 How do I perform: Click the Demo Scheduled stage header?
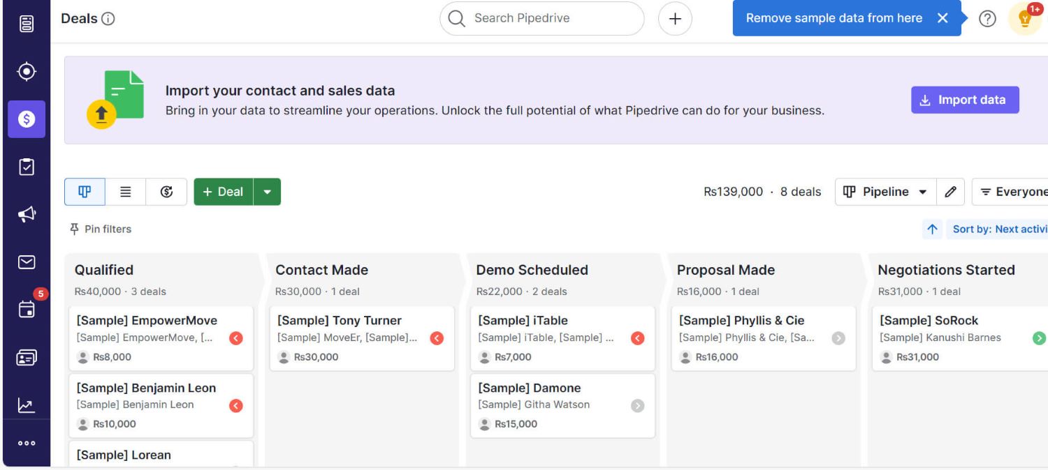click(x=532, y=270)
